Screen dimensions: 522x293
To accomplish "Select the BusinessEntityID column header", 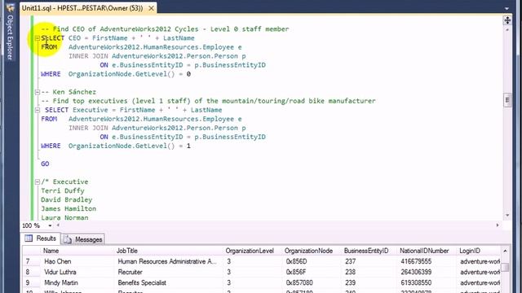I will click(x=369, y=251).
